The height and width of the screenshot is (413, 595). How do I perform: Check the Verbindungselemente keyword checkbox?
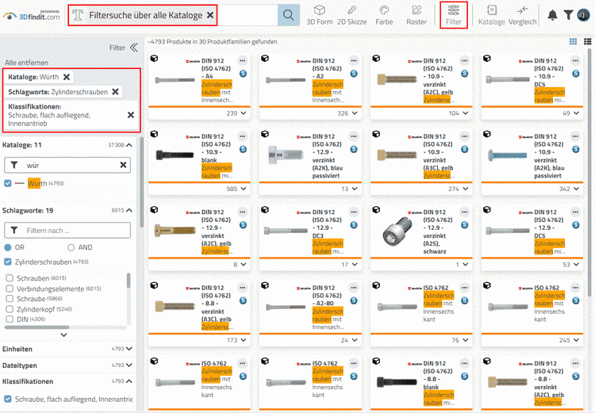click(x=10, y=289)
